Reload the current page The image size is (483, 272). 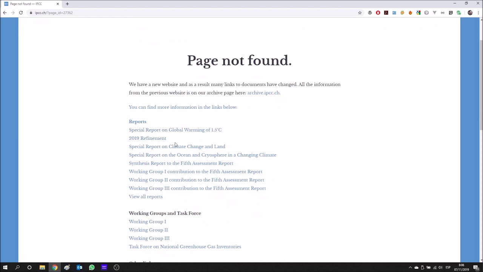pyautogui.click(x=21, y=13)
